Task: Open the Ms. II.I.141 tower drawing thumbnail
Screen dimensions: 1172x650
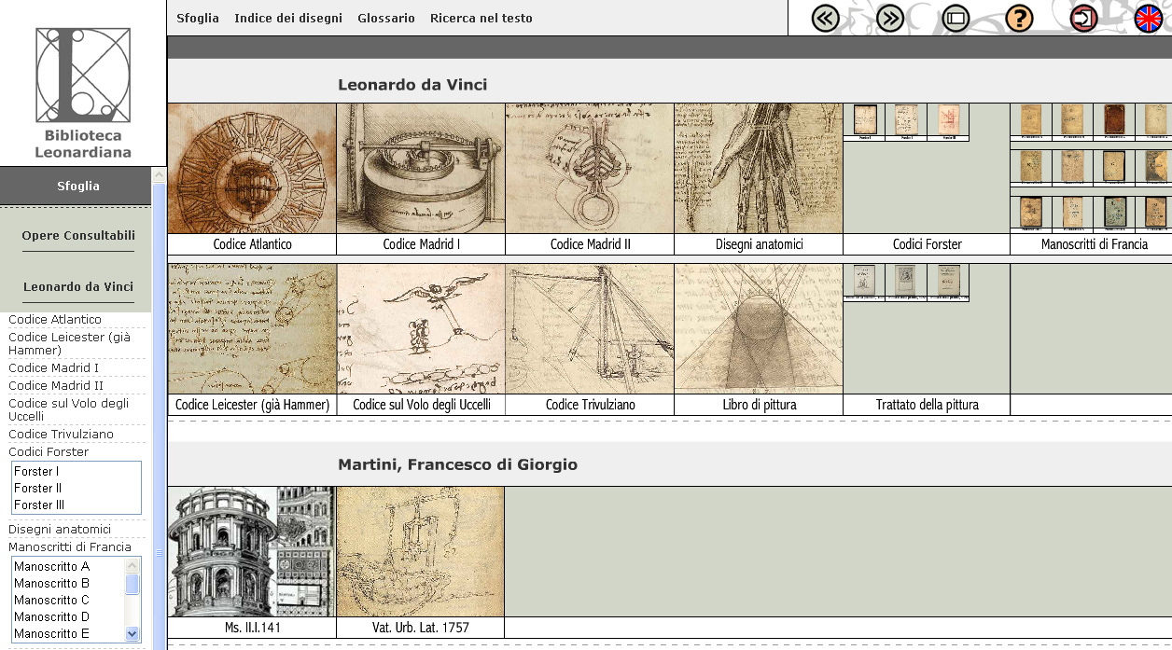Action: pos(252,551)
